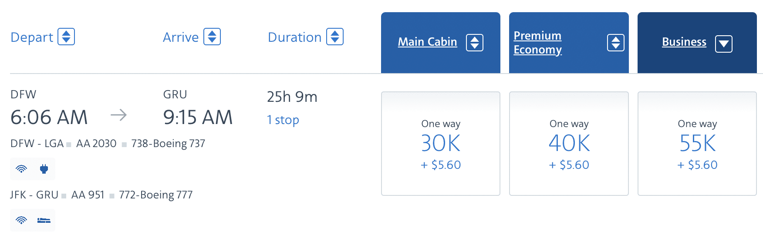The height and width of the screenshot is (235, 763).
Task: Toggle Business sort down-arrow icon
Action: pyautogui.click(x=724, y=44)
